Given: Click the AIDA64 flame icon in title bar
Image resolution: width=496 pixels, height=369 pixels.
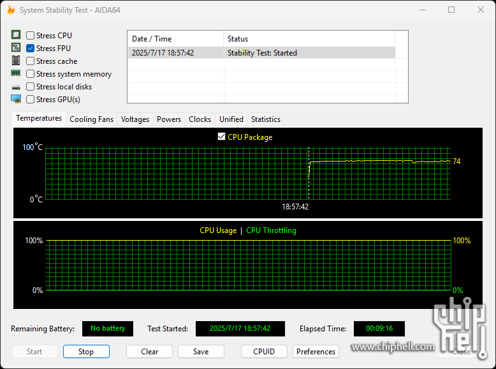Looking at the screenshot, I should pyautogui.click(x=11, y=10).
